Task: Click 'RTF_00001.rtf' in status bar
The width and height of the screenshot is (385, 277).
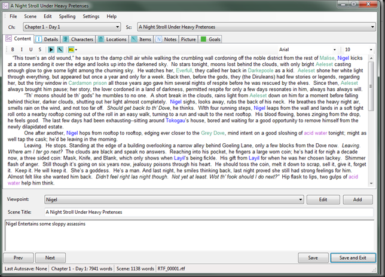Action: coord(171,269)
